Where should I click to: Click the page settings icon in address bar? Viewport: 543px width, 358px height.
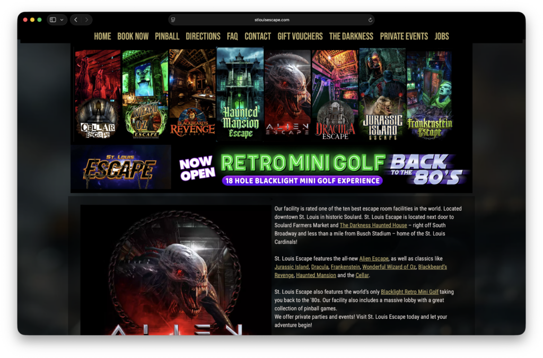point(173,20)
